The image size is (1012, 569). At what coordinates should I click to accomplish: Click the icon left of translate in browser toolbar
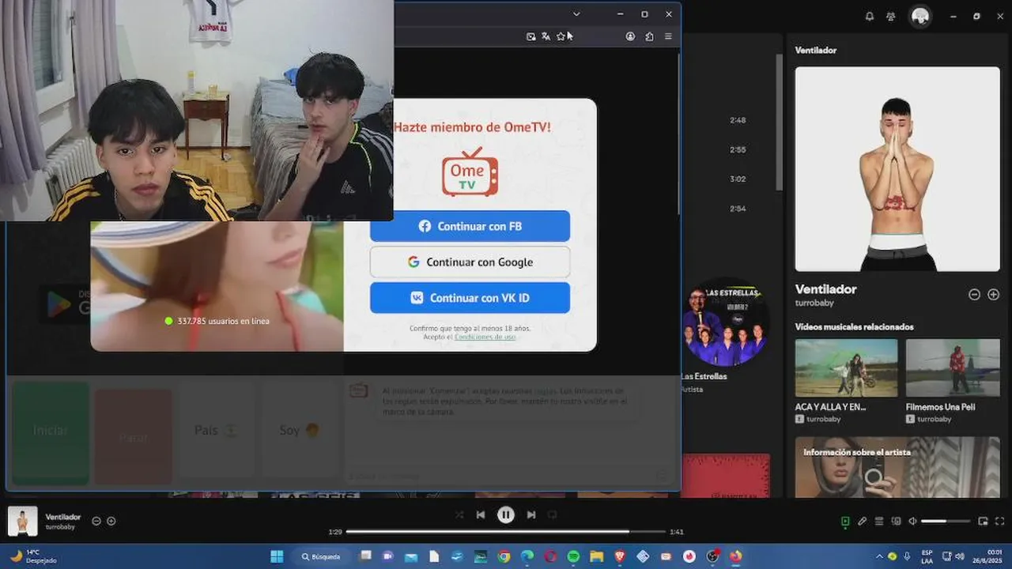(x=531, y=36)
